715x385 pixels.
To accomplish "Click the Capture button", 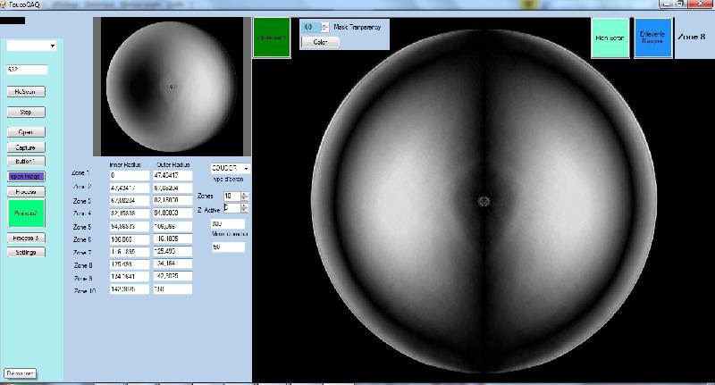I will (26, 147).
